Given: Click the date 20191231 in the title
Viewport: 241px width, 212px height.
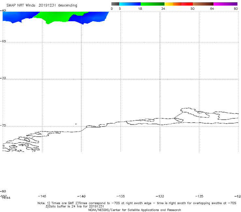Looking at the screenshot, I should 47,5.
